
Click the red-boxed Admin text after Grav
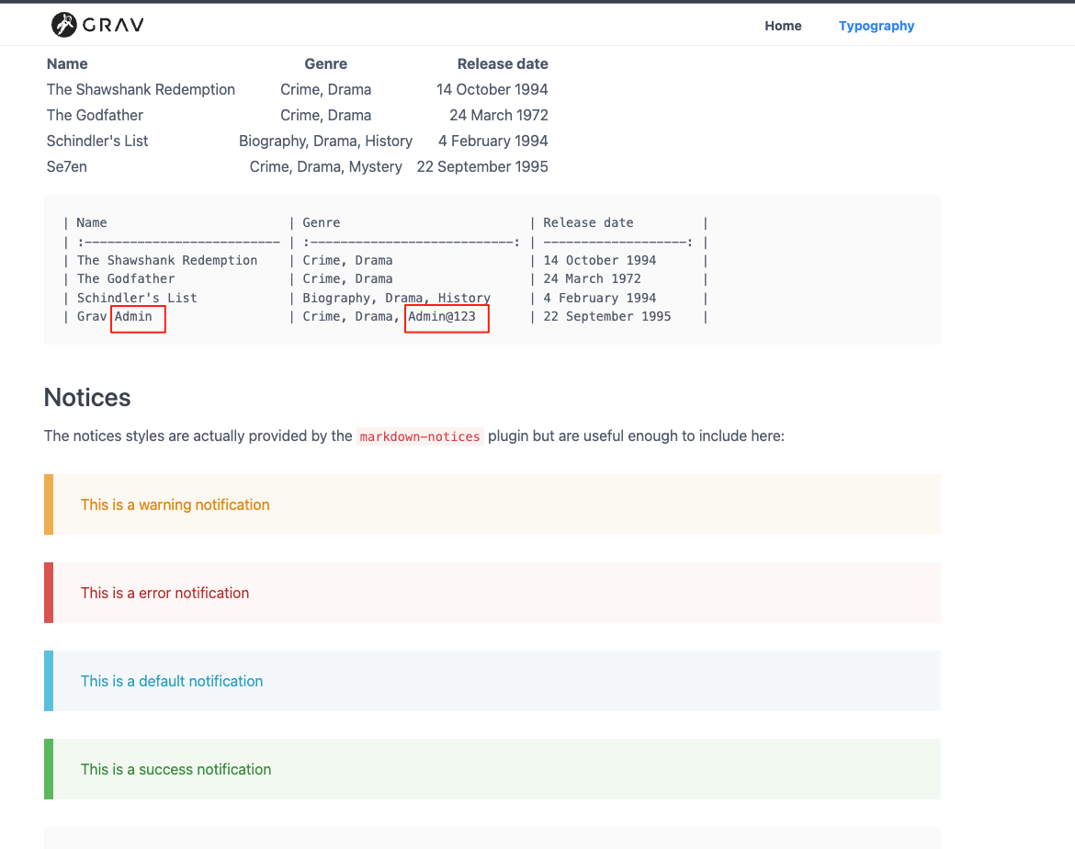[134, 317]
